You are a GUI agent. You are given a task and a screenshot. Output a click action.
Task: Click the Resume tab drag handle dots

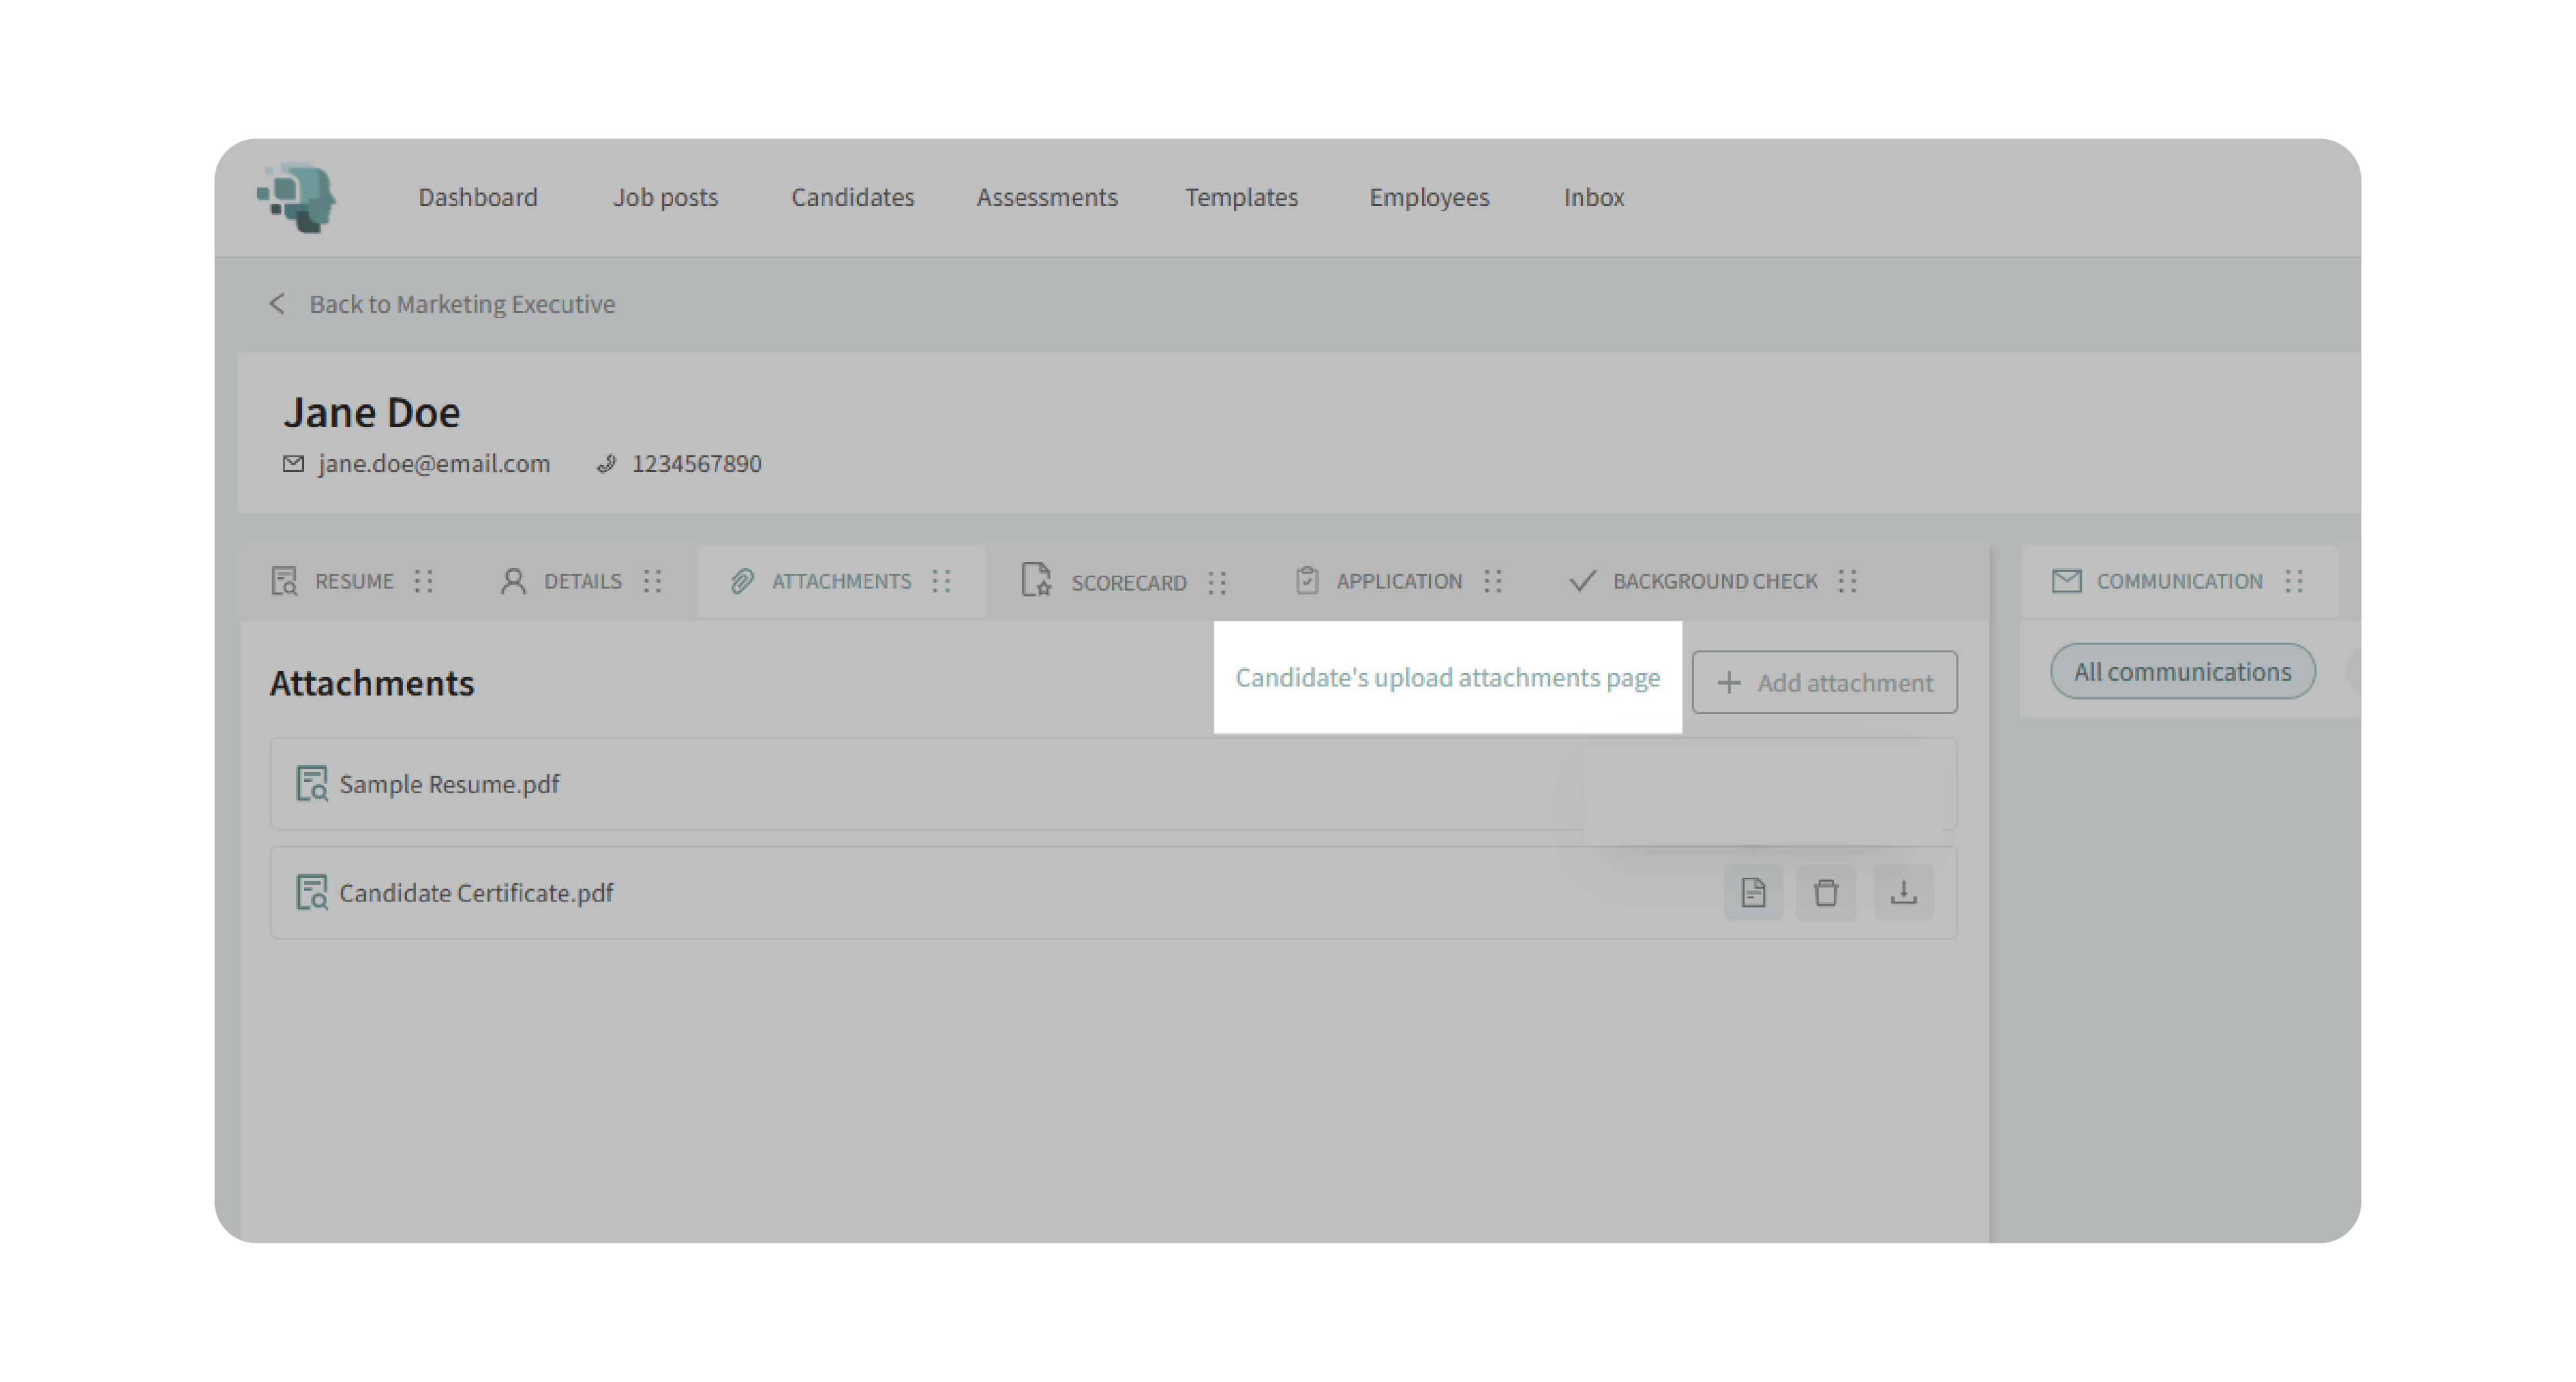coord(424,581)
